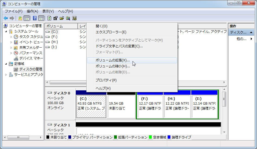Open the ヘルプ(H) menu in menu bar
This screenshot has width=257, height=149.
click(x=65, y=11)
